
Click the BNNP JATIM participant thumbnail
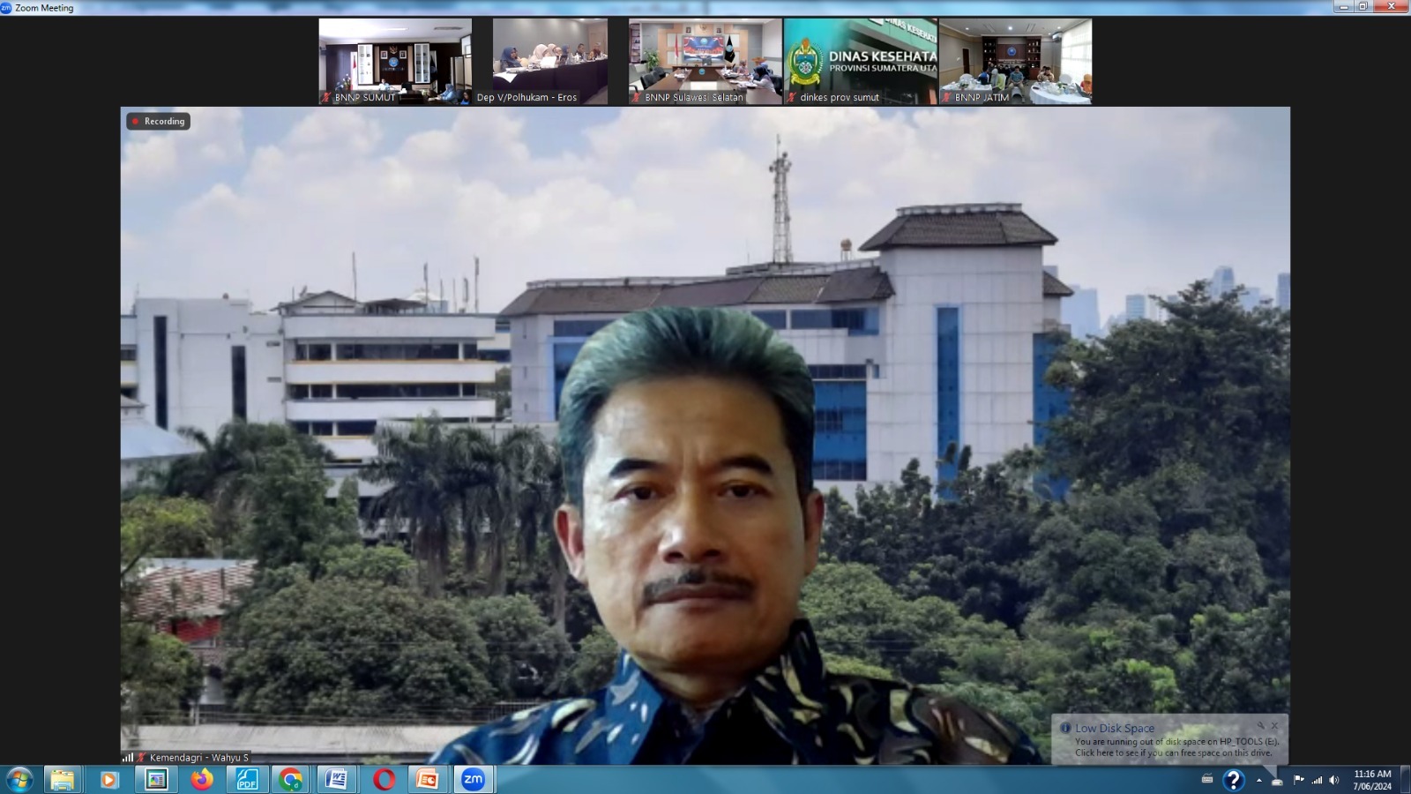click(1015, 61)
